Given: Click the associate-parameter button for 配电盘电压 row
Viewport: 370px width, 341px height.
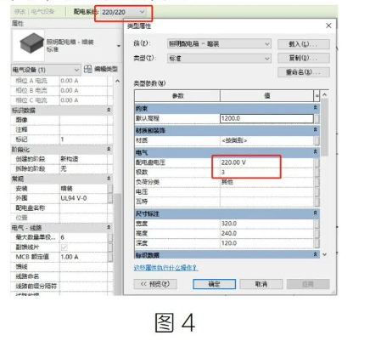Looking at the screenshot, I should tap(317, 162).
